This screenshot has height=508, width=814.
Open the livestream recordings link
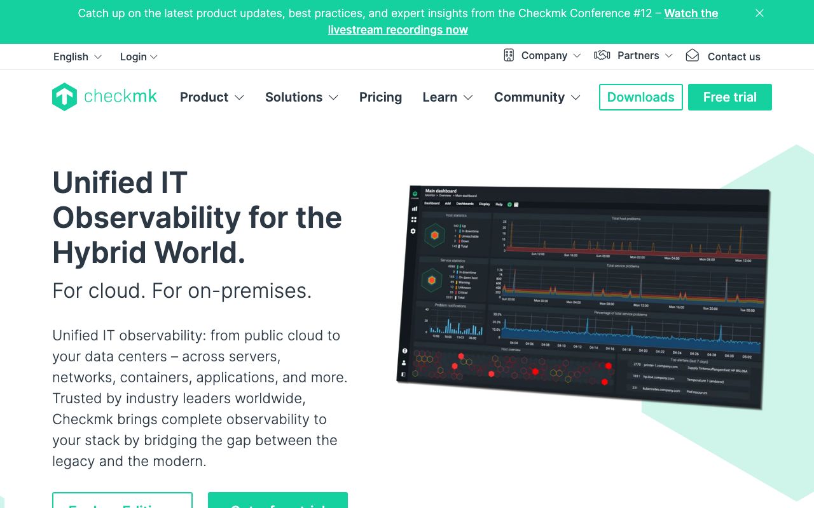point(523,22)
